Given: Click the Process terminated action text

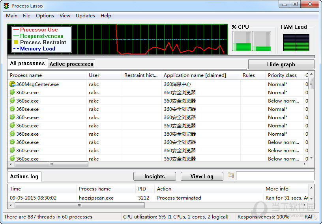Looking at the screenshot, I should [x=179, y=198].
